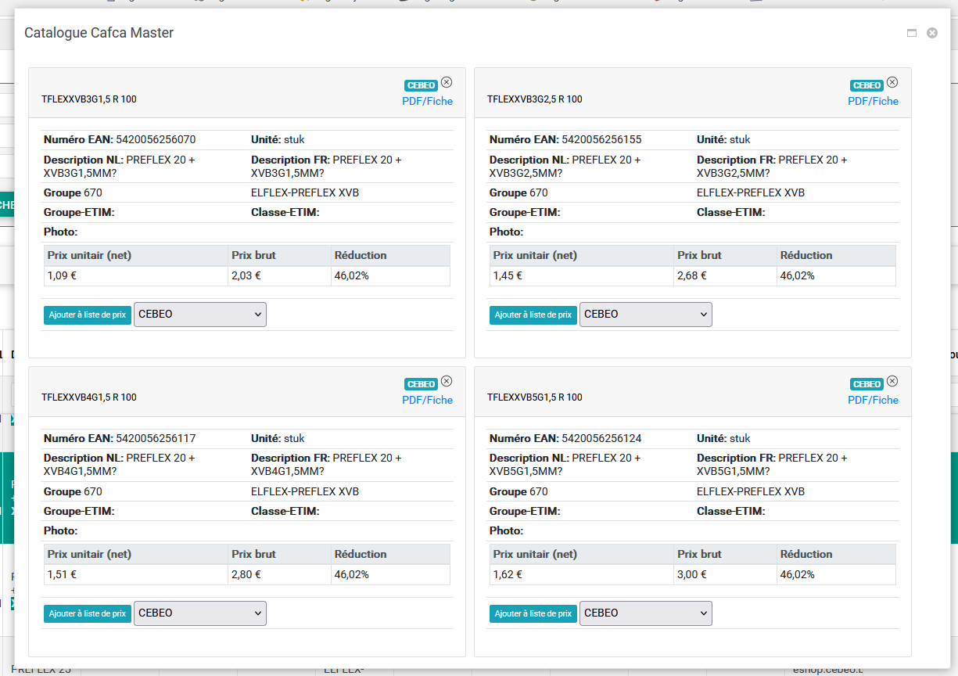Open price list dropdown for TFLEXXVB3G2,5
The image size is (958, 676).
pyautogui.click(x=646, y=315)
